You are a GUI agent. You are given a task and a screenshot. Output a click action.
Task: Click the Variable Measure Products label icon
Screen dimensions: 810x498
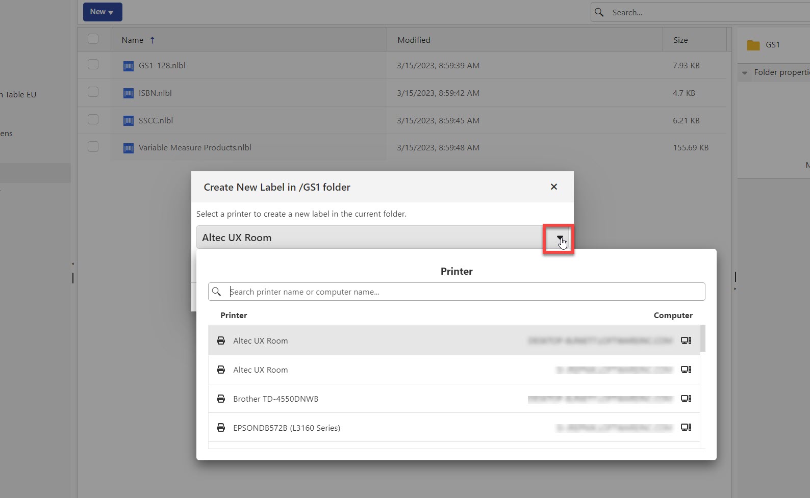[129, 148]
